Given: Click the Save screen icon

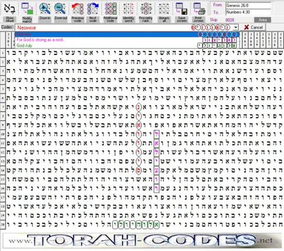Looking at the screenshot, I should tap(182, 9).
